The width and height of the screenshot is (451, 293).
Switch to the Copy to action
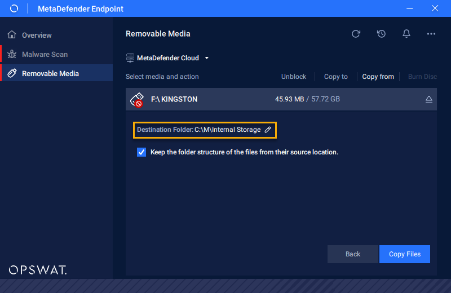[335, 77]
